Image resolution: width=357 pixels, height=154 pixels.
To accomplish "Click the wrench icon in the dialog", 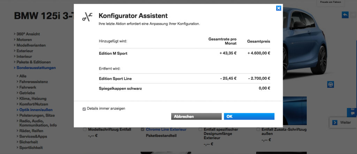I will (87, 17).
